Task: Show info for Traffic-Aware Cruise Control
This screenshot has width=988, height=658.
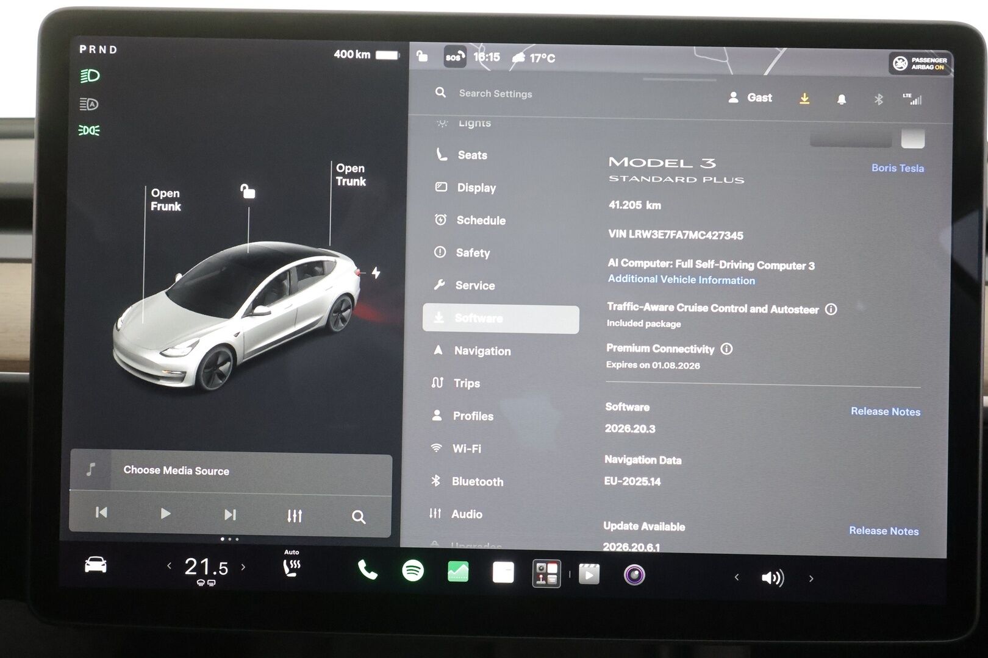Action: (x=831, y=310)
